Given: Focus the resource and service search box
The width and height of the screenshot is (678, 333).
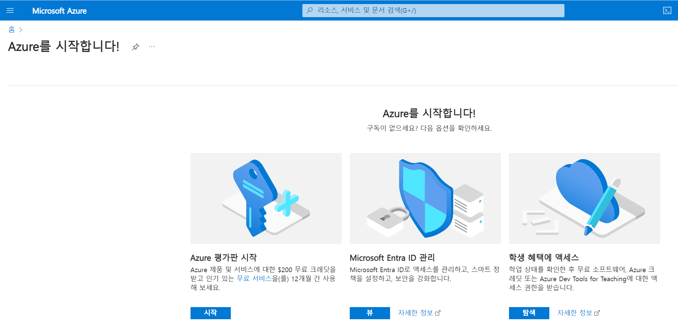Looking at the screenshot, I should pos(433,10).
